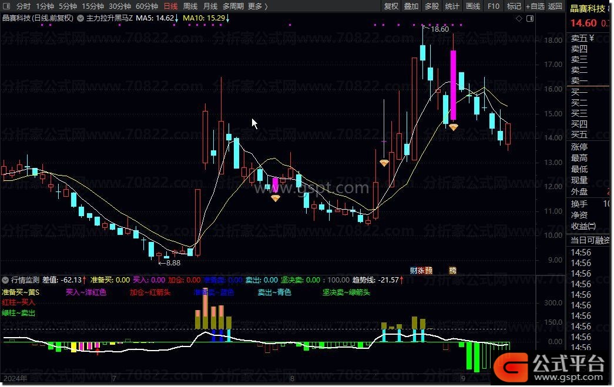Viewport: 614px width, 387px height.
Task: Click the 准备买~黄S legend text
Action: (21, 292)
